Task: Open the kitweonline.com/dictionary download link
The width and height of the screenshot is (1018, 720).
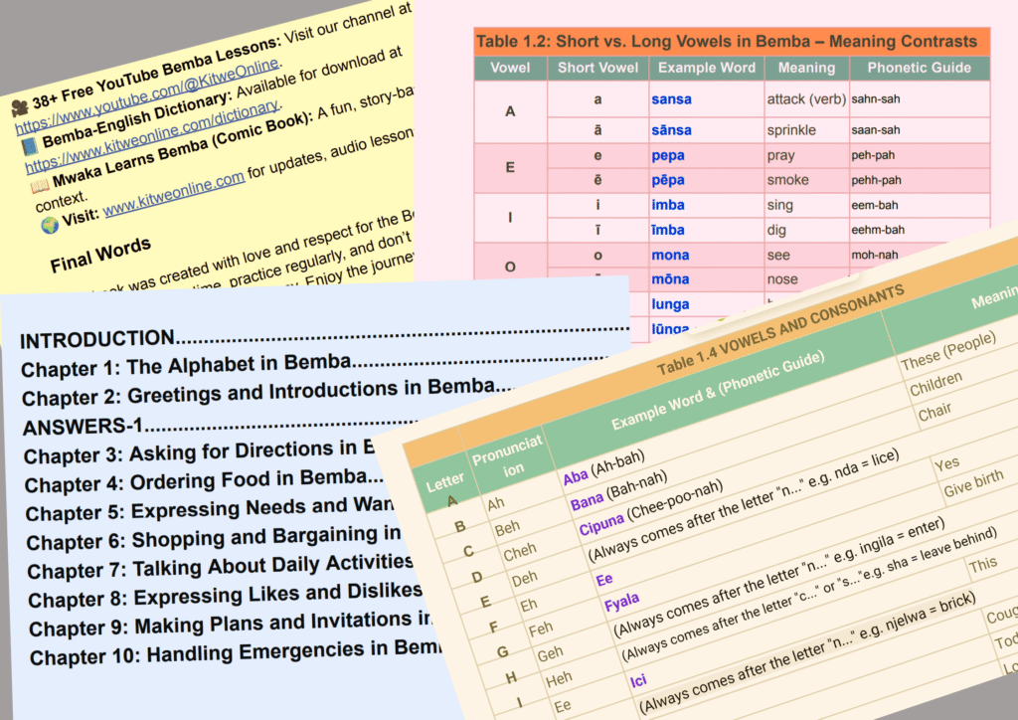Action: tap(154, 136)
